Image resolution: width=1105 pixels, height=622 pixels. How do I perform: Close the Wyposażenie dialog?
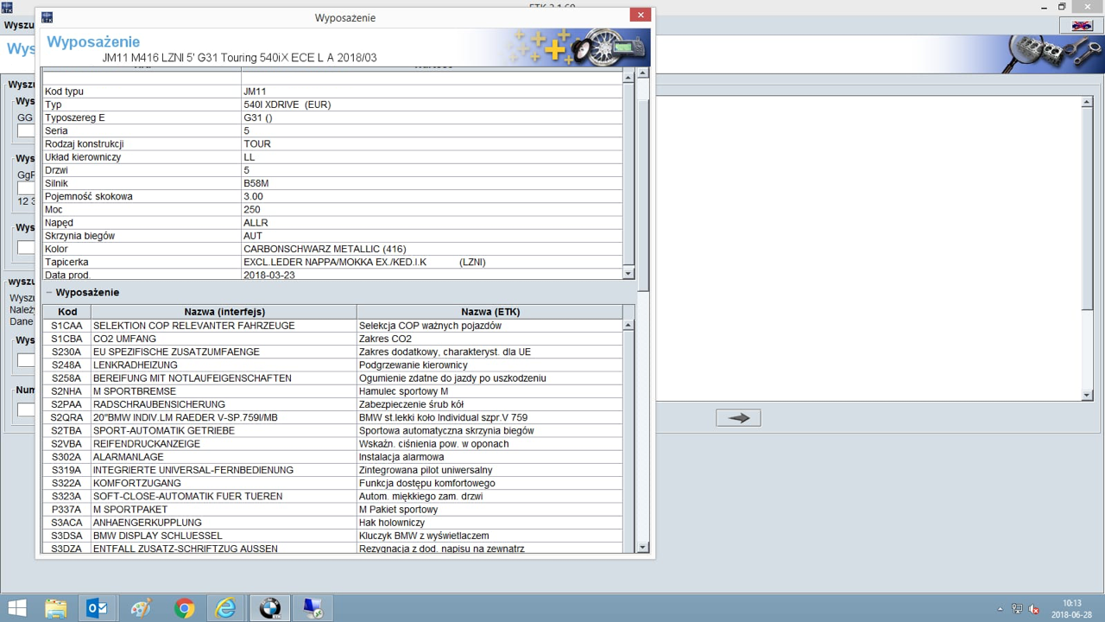click(x=641, y=15)
